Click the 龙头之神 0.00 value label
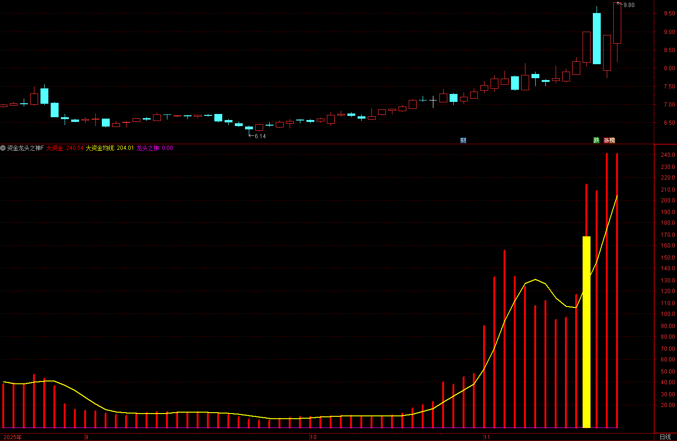The image size is (677, 441). point(155,148)
